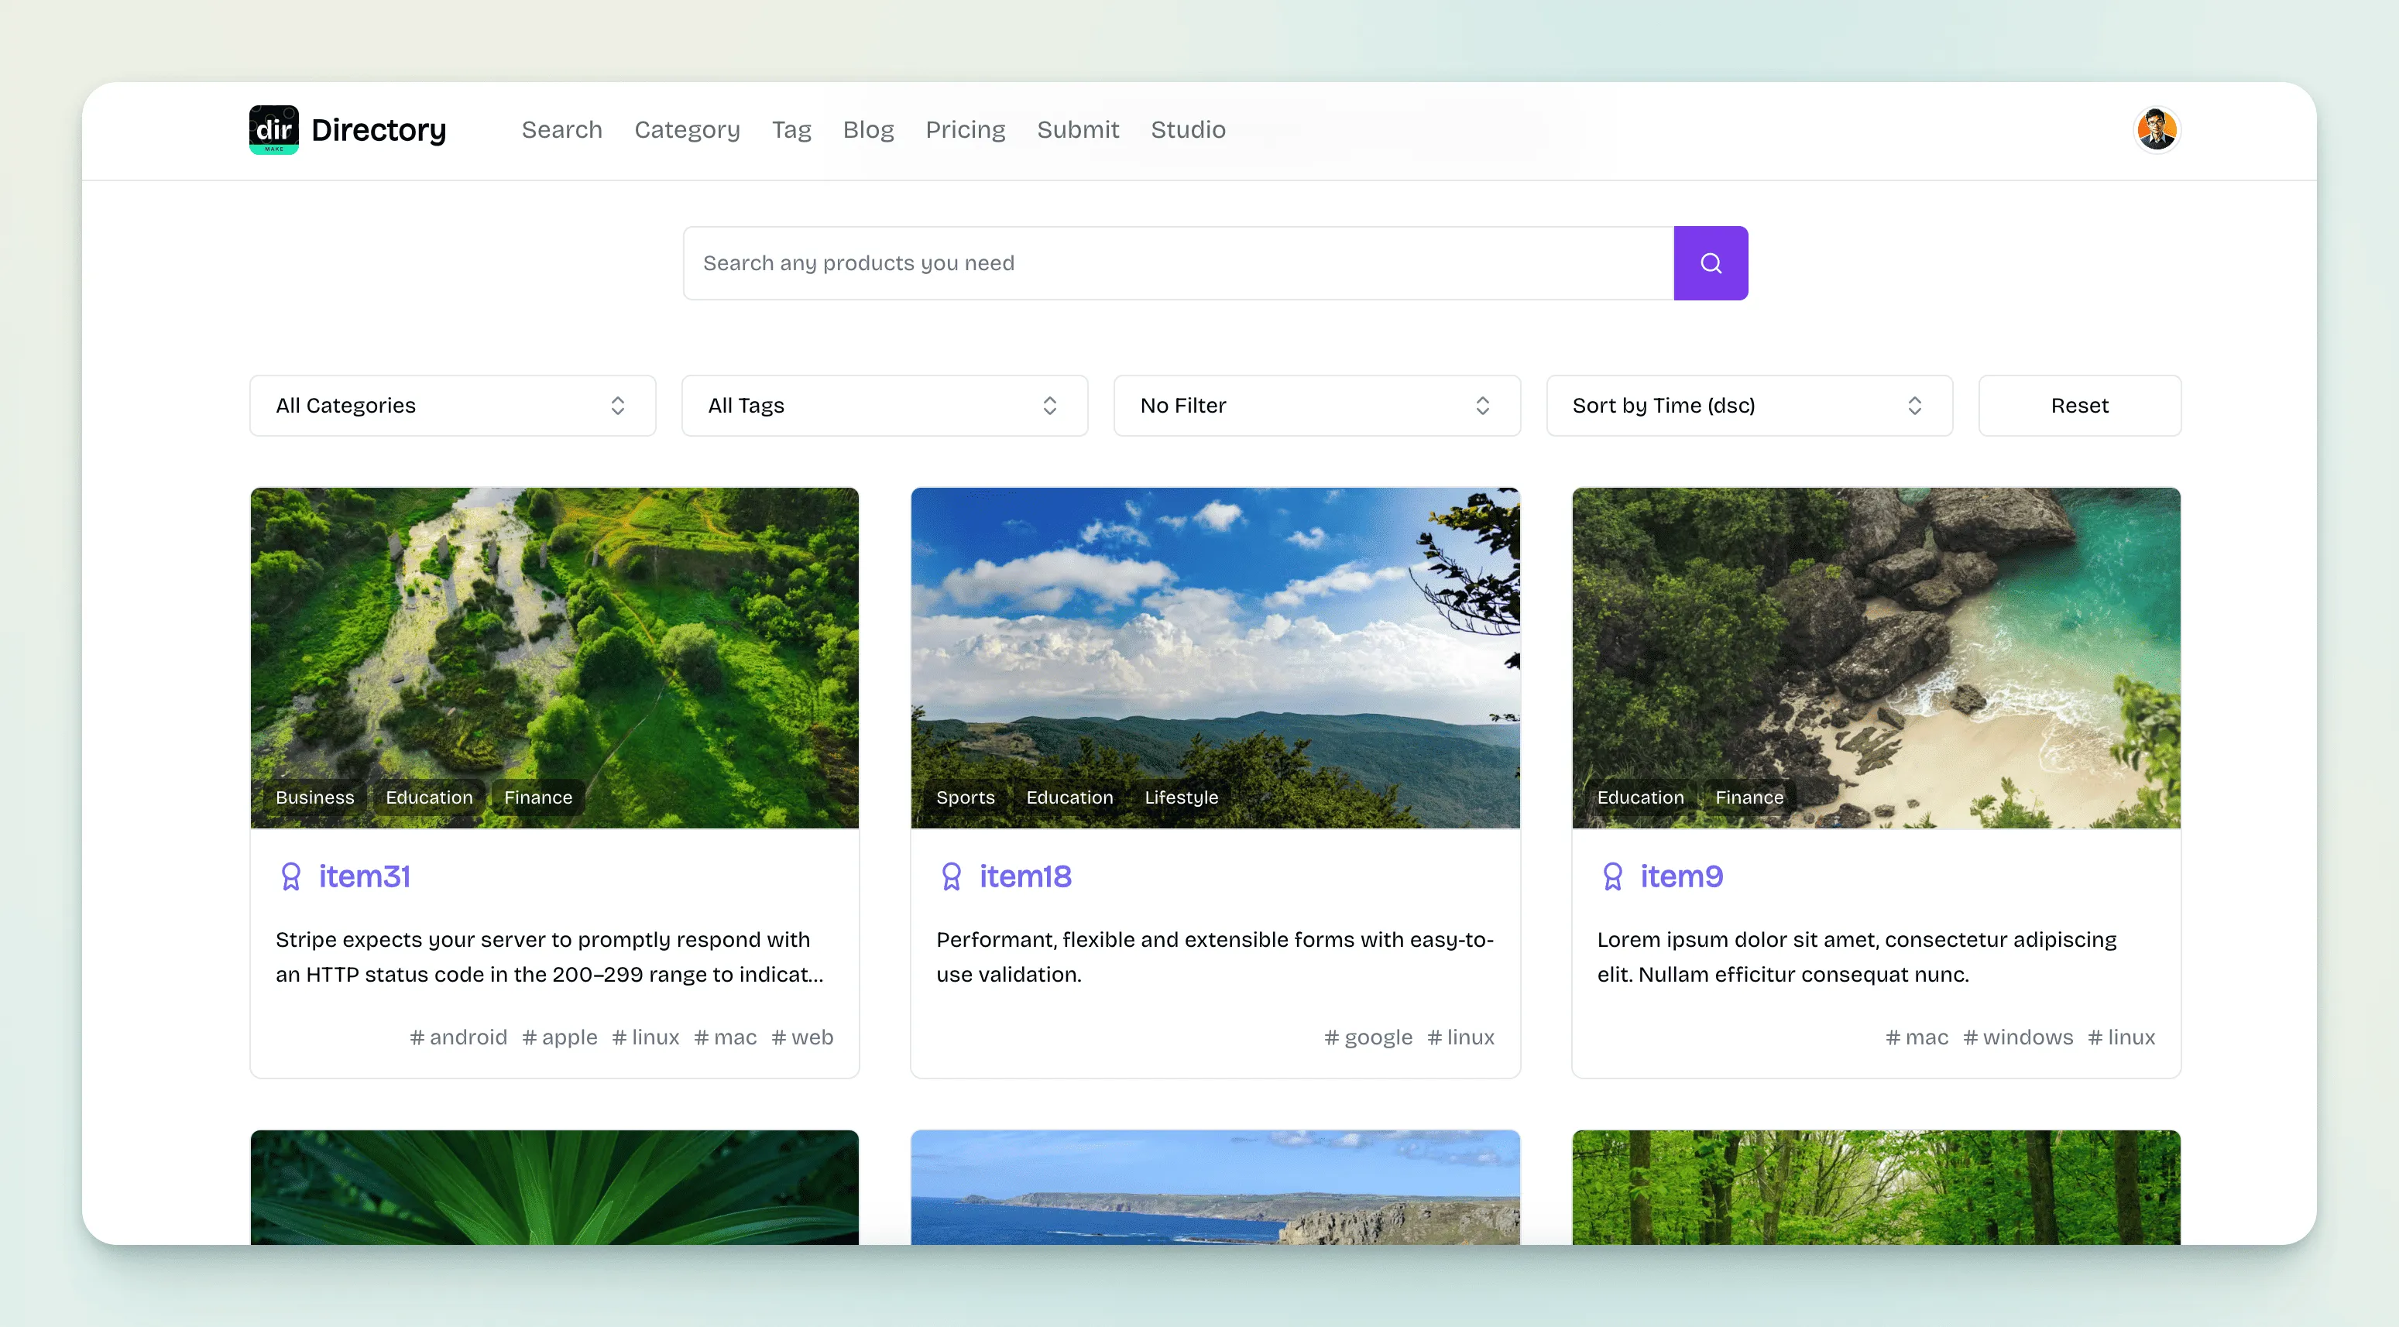Viewport: 2399px width, 1327px height.
Task: Click the chevron arrows in All Categories
Action: [617, 405]
